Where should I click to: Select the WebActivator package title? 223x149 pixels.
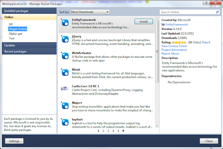[82, 53]
